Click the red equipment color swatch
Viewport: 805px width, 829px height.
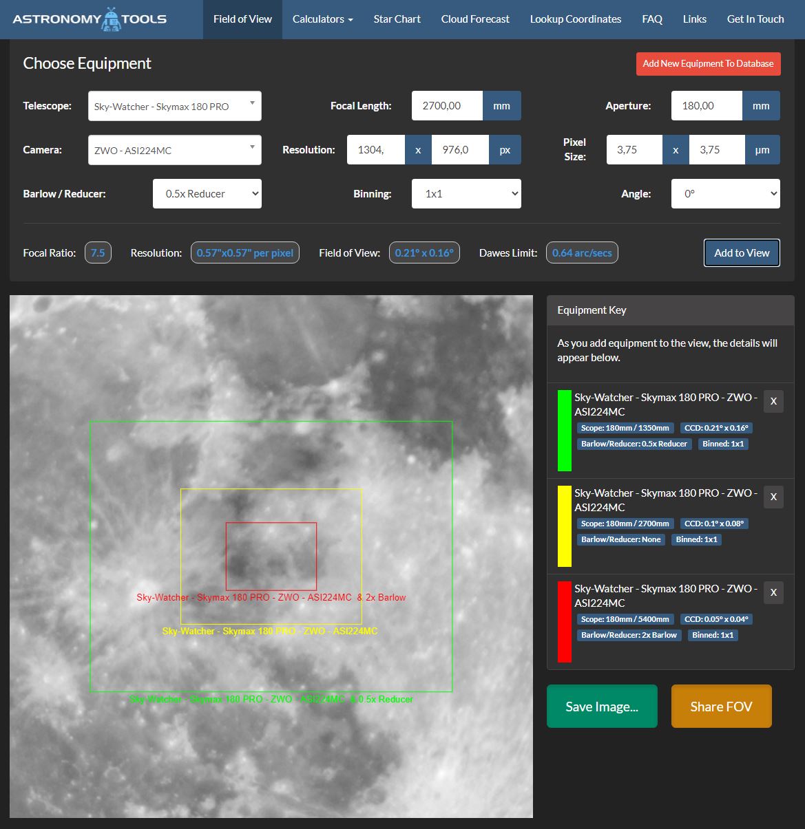coord(565,622)
